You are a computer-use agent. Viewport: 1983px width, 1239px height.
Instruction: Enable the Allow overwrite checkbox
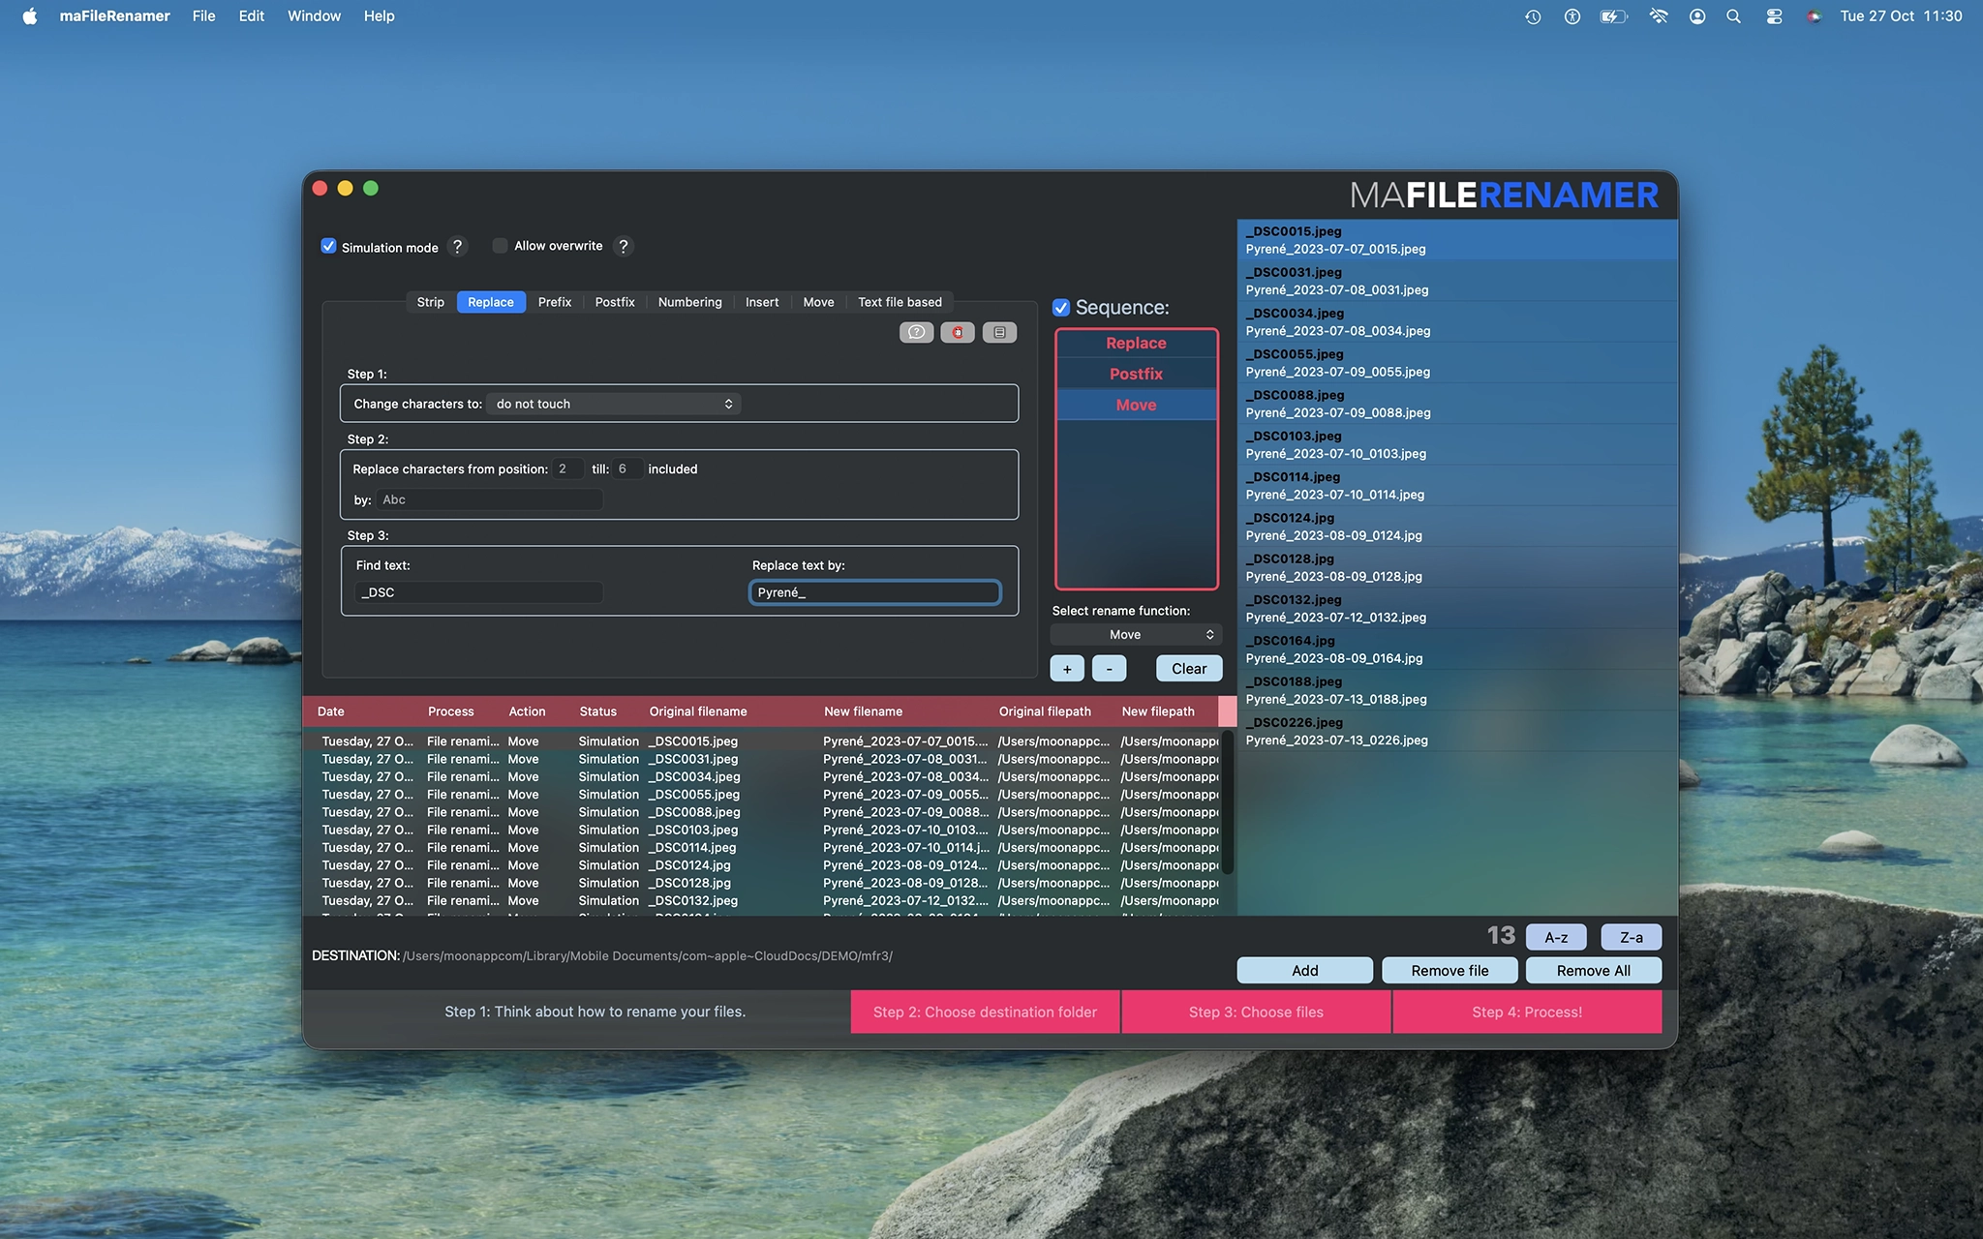click(x=500, y=246)
